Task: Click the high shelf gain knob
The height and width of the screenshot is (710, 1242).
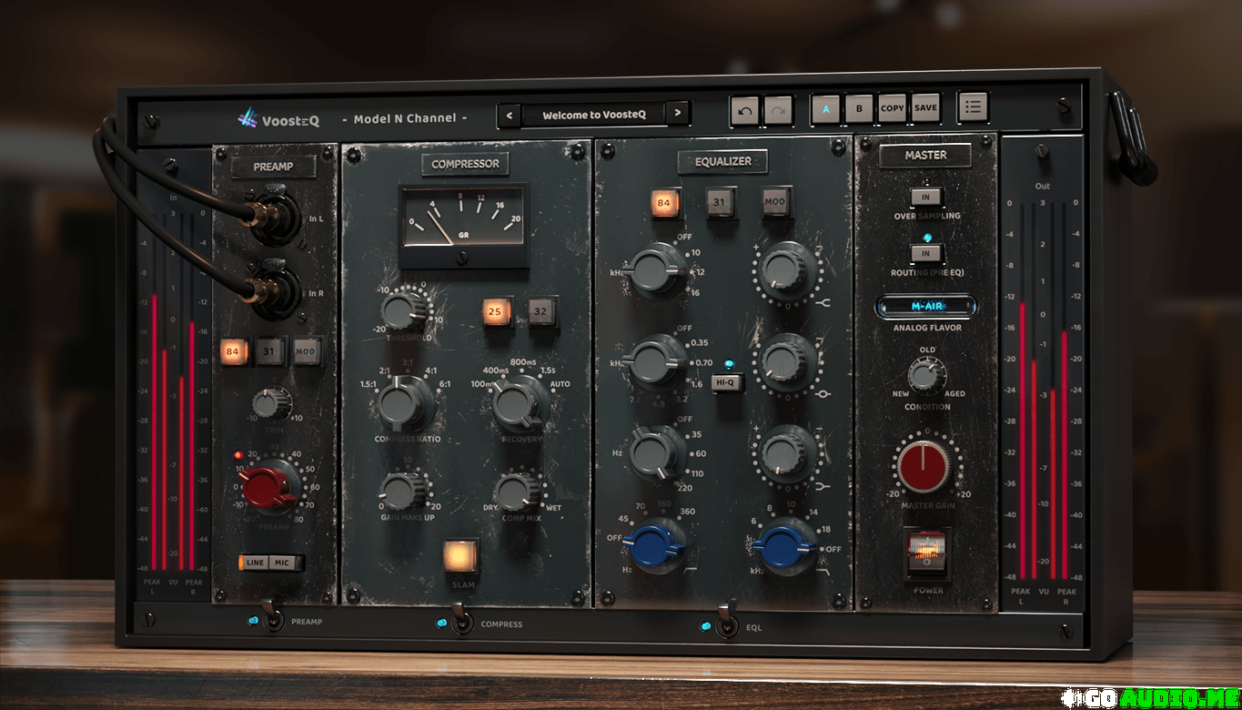Action: tap(785, 269)
